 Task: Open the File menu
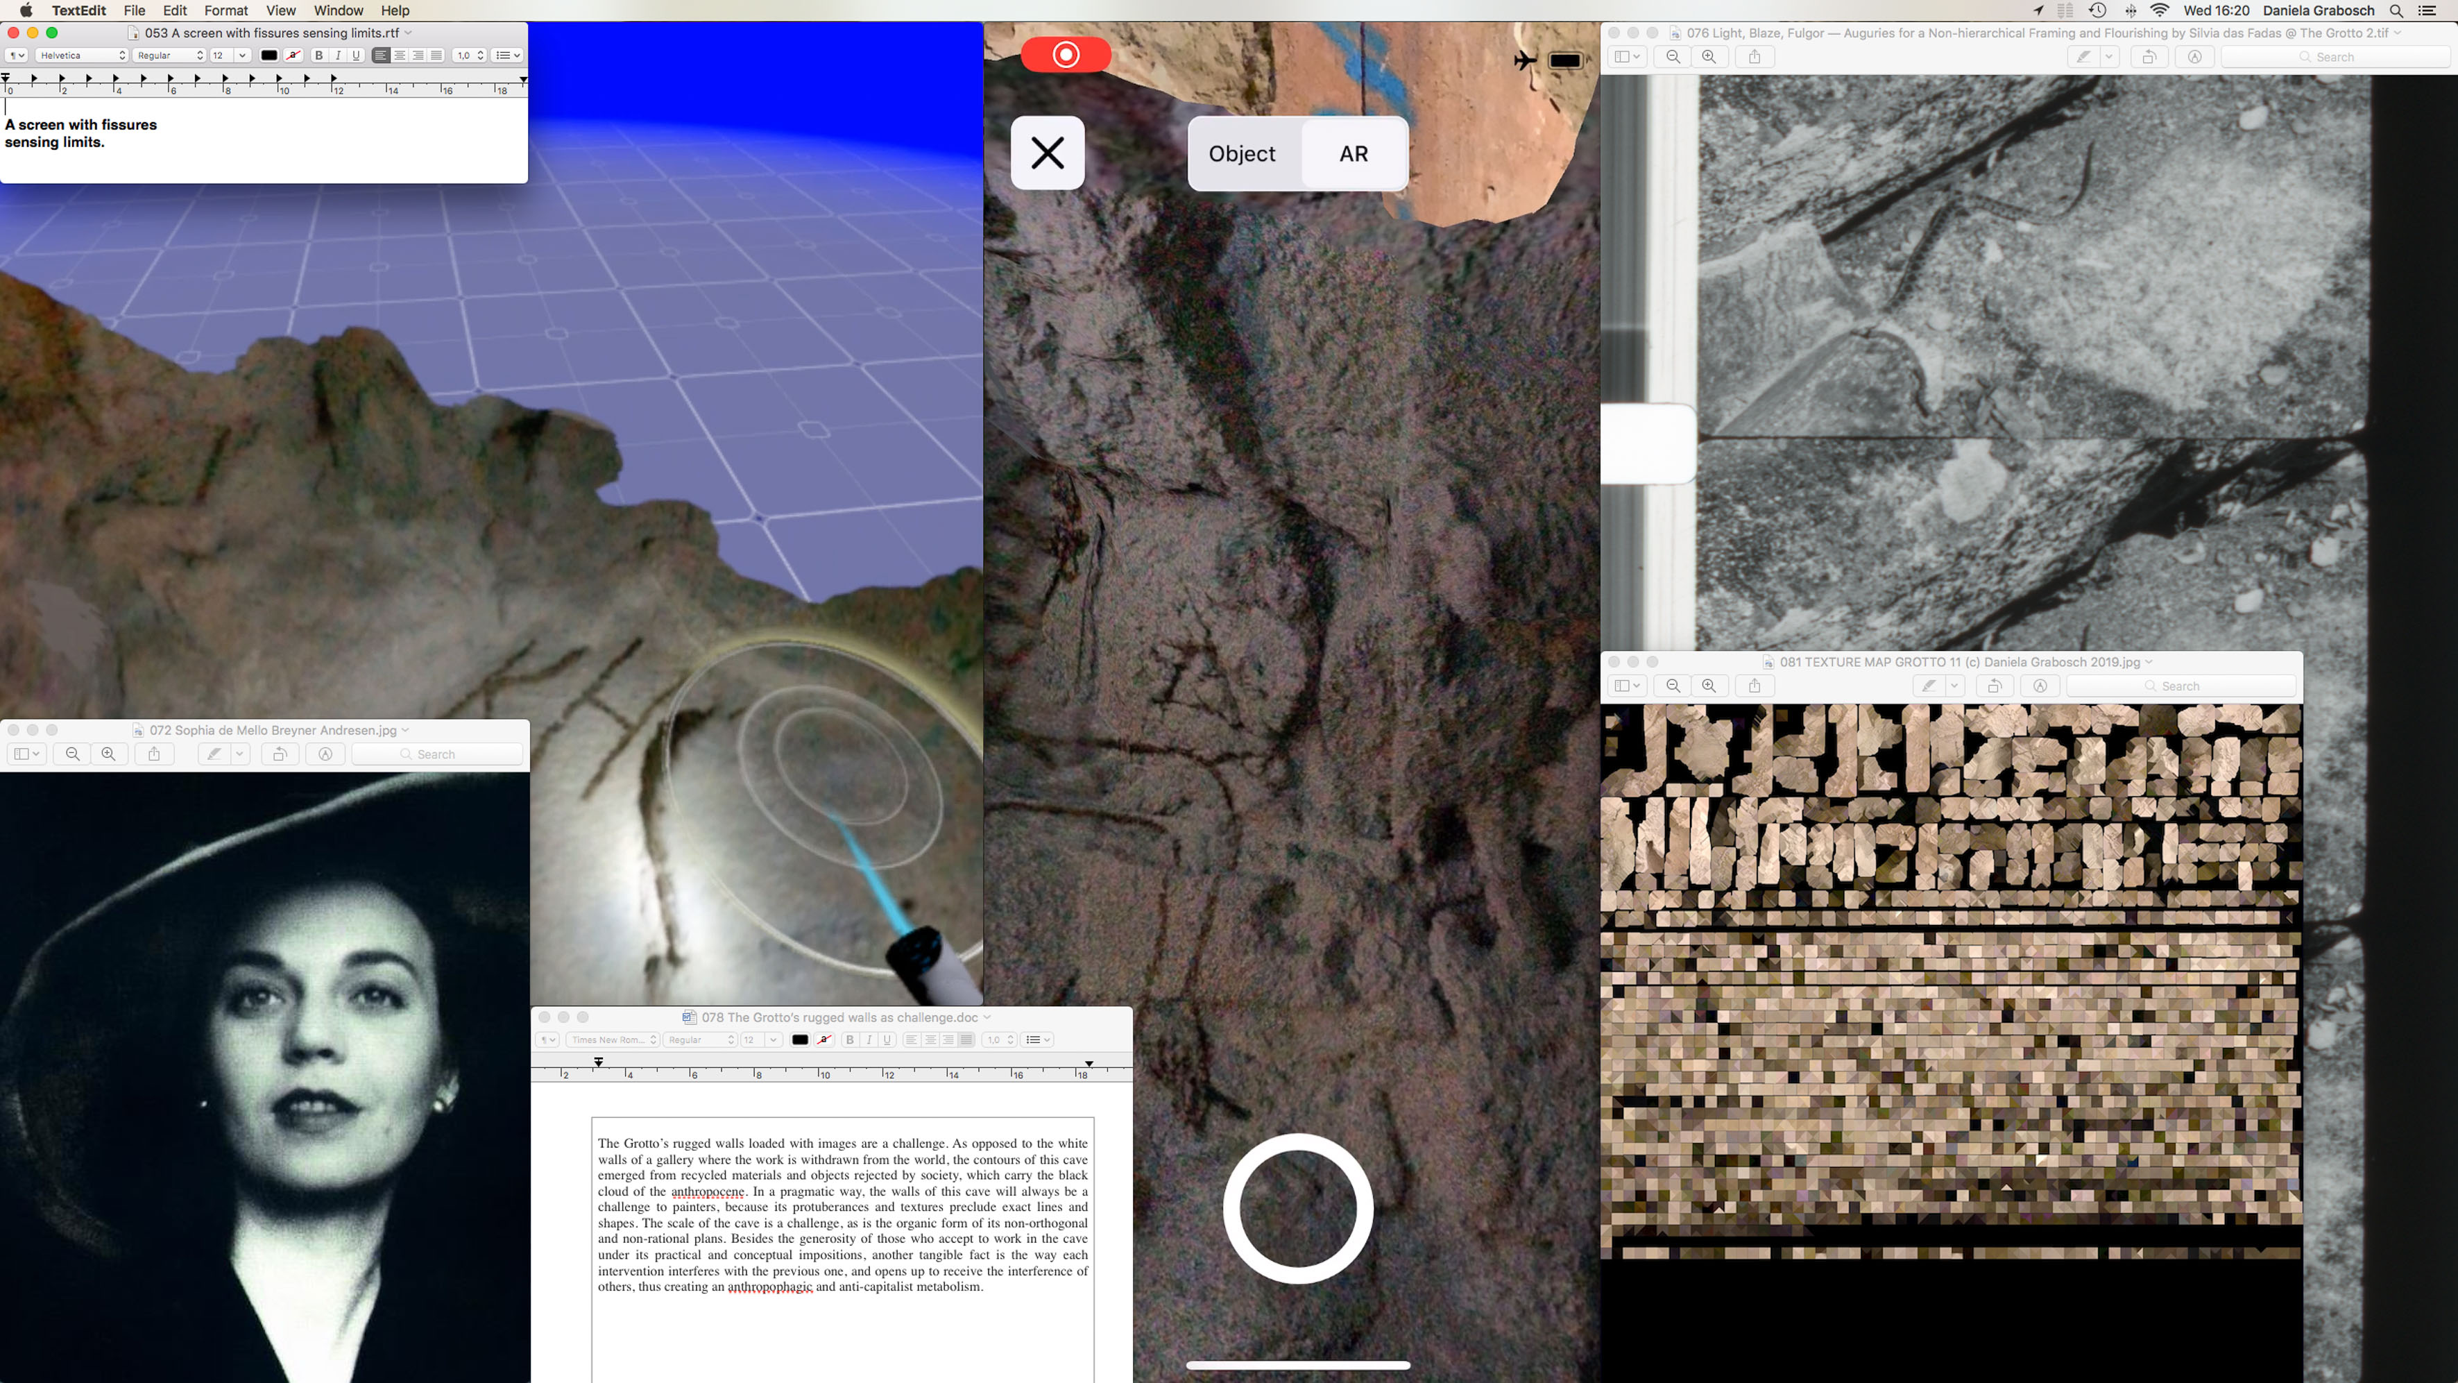(135, 10)
